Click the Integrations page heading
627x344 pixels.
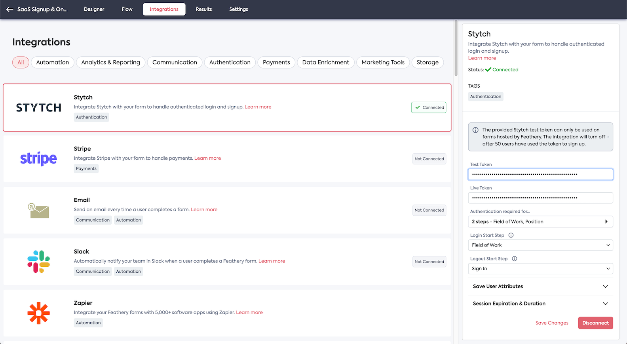pos(41,42)
